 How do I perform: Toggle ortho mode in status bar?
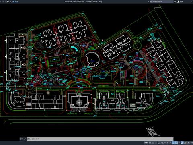(x=158, y=143)
